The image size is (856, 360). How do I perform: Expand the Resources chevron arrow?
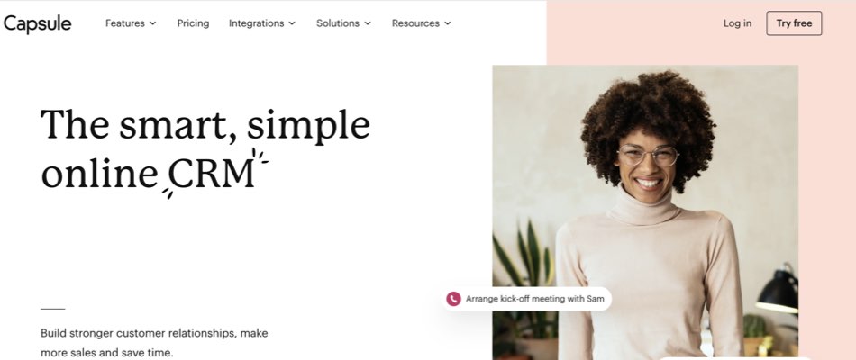pyautogui.click(x=448, y=23)
